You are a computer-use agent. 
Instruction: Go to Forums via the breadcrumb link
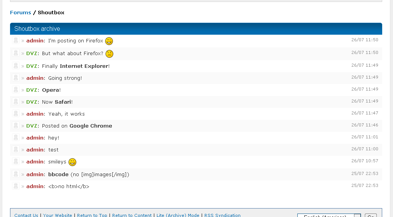click(20, 13)
